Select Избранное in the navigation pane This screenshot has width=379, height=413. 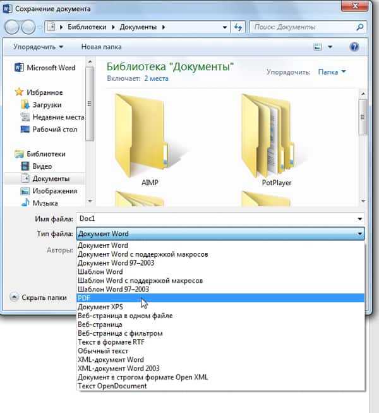click(x=39, y=92)
